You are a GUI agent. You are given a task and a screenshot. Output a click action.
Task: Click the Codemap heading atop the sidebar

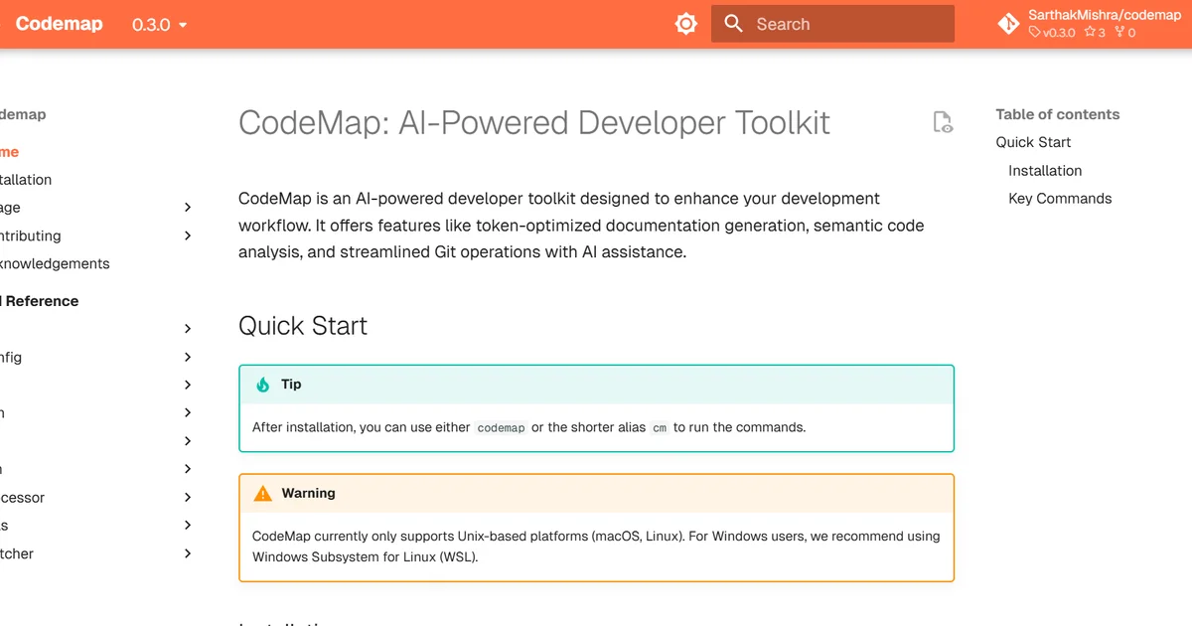23,114
